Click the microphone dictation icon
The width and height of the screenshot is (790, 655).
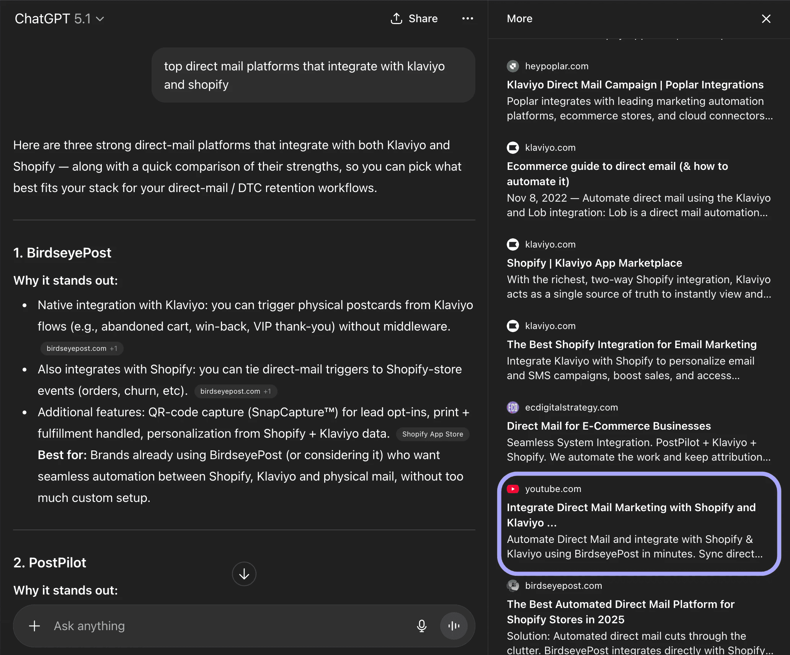coord(421,626)
